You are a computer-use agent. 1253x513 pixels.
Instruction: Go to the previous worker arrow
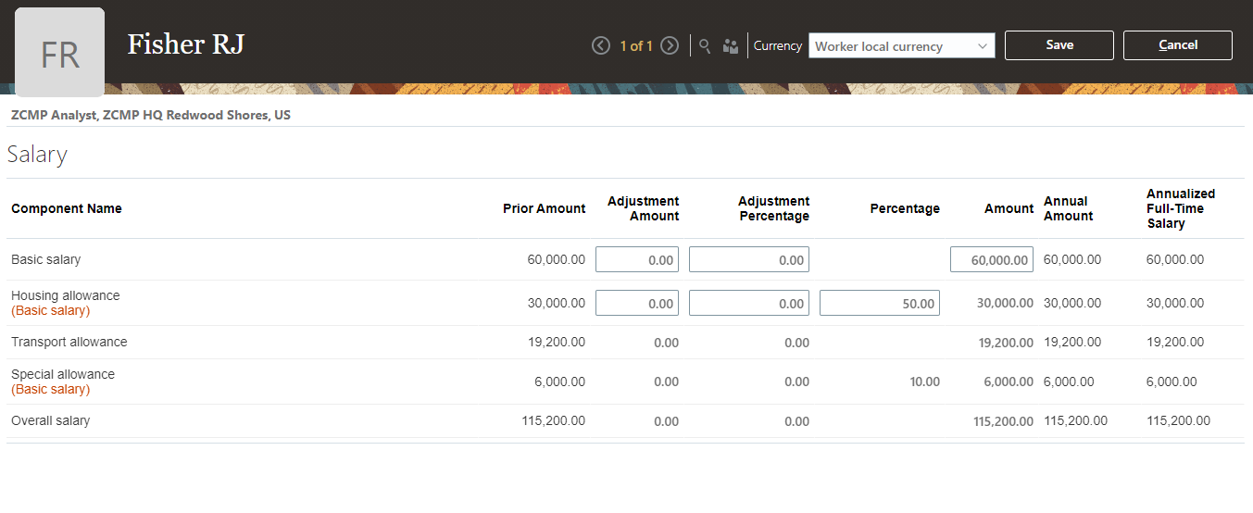(601, 45)
